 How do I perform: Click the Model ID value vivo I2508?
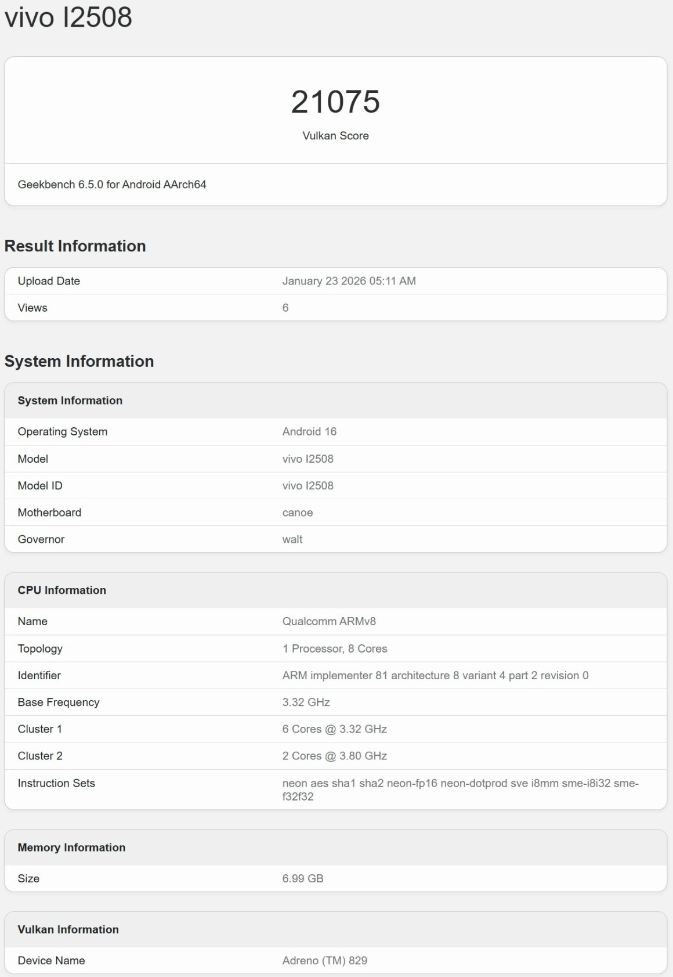(307, 486)
